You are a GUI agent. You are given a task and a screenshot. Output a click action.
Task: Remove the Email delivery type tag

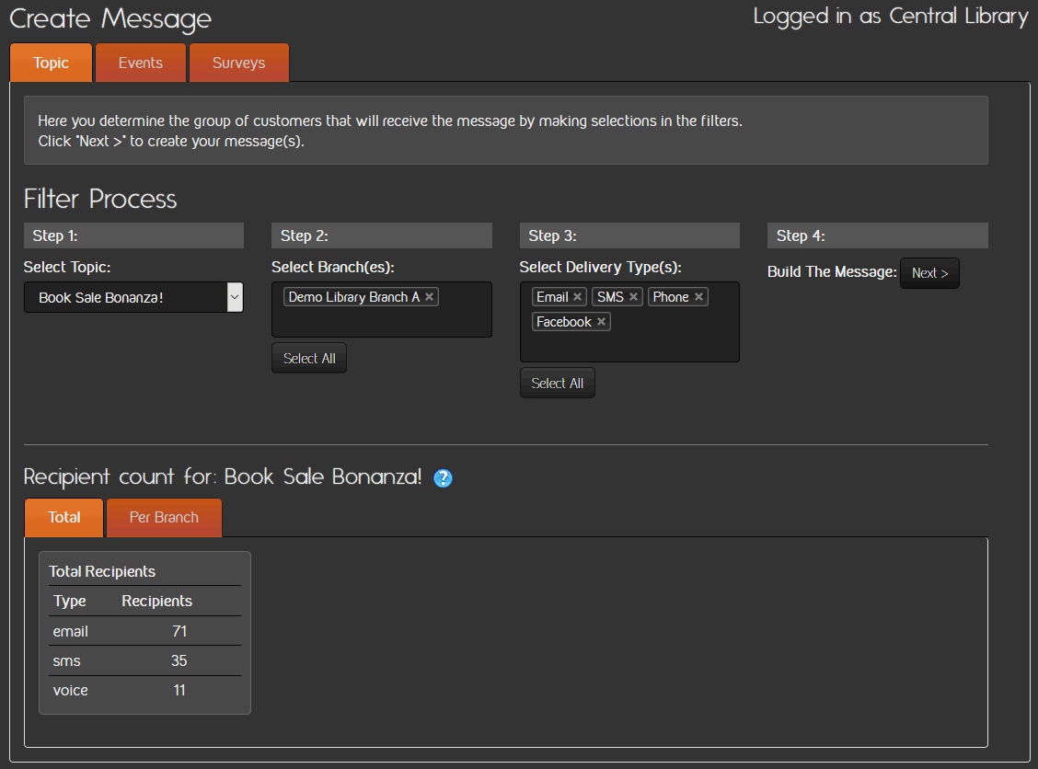point(577,297)
